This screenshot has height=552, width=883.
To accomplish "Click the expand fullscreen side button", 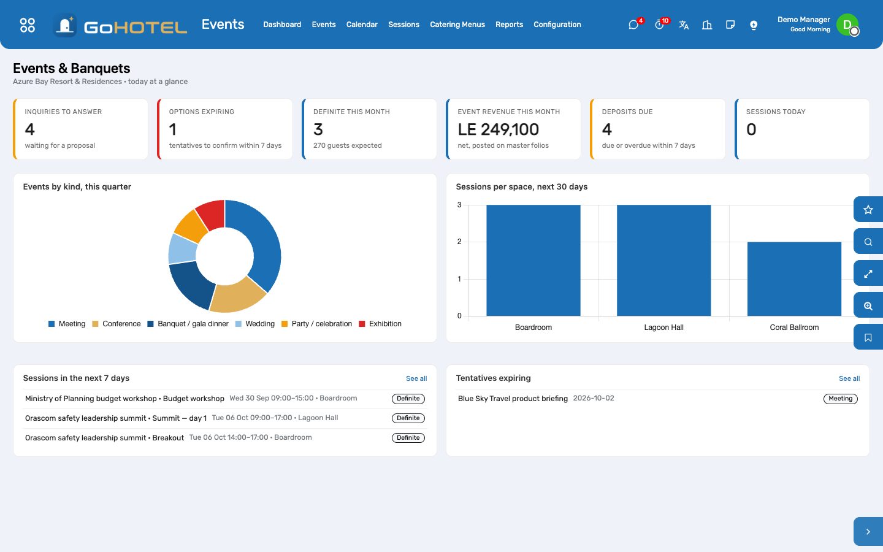I will click(868, 274).
